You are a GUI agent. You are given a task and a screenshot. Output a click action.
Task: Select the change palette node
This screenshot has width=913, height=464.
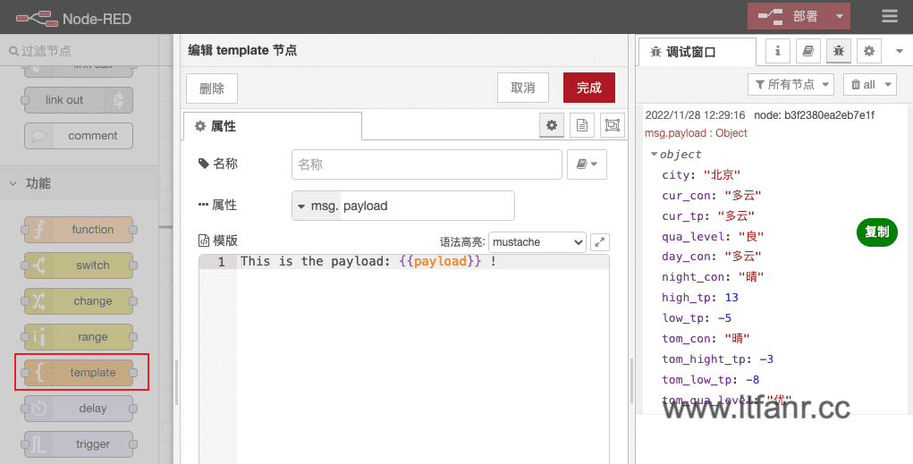pos(79,301)
